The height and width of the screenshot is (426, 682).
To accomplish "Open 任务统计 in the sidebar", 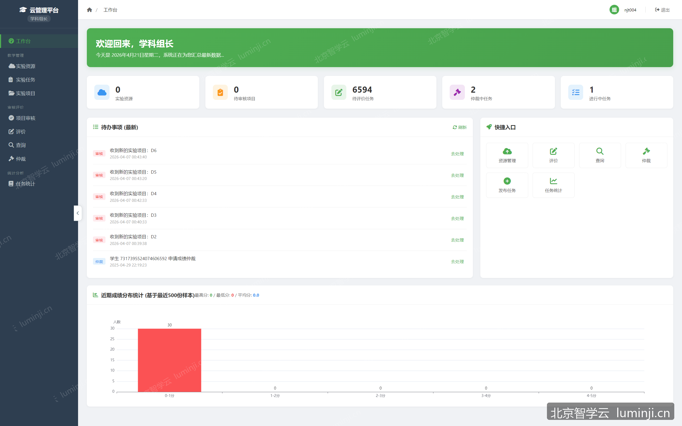I will 39,184.
